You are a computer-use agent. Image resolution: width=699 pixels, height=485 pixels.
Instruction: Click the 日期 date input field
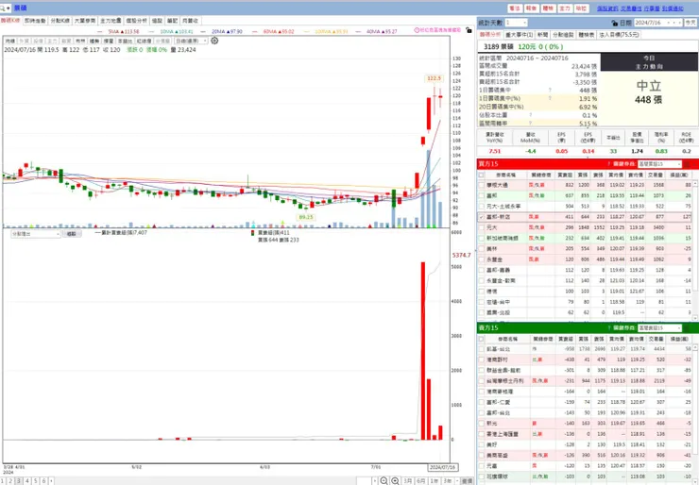[x=658, y=23]
